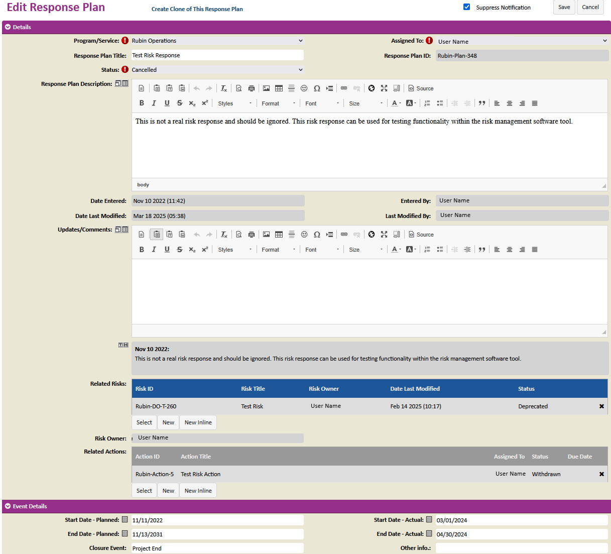Insert a smiley from the editor toolbar
The height and width of the screenshot is (554, 611).
coord(304,88)
